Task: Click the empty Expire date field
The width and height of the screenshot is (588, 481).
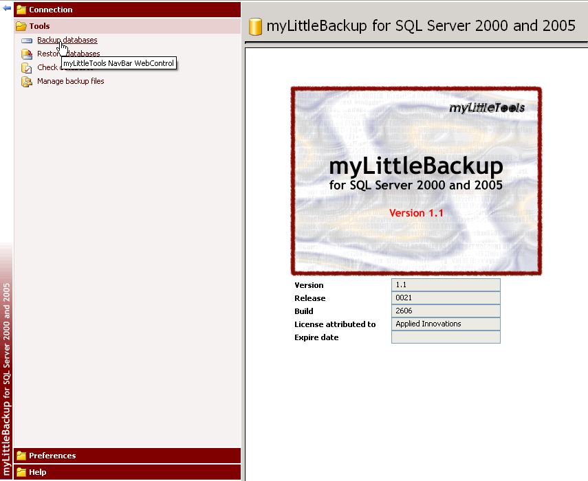Action: click(446, 337)
